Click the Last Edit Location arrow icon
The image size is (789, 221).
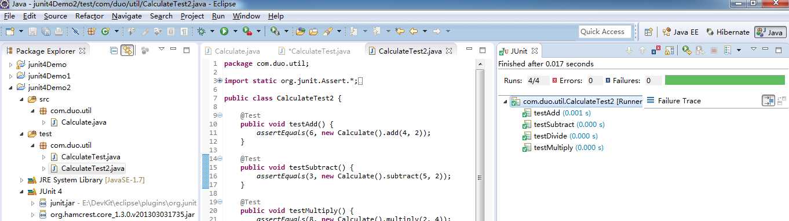pos(400,31)
